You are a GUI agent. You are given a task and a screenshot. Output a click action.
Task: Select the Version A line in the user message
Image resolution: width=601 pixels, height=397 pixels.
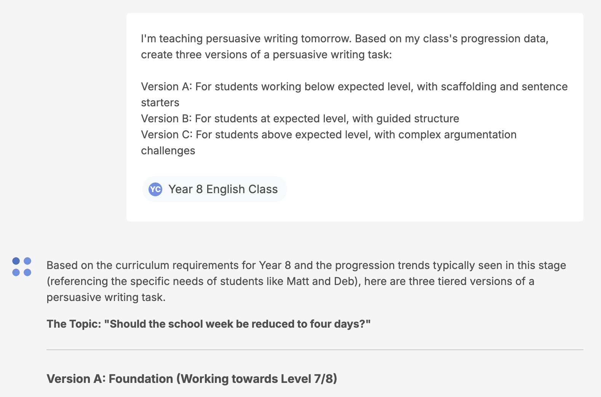click(x=354, y=86)
